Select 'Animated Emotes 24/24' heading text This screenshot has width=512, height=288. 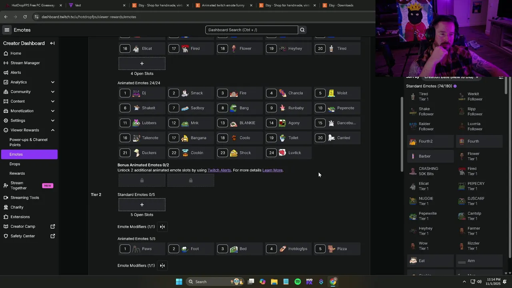pyautogui.click(x=139, y=83)
